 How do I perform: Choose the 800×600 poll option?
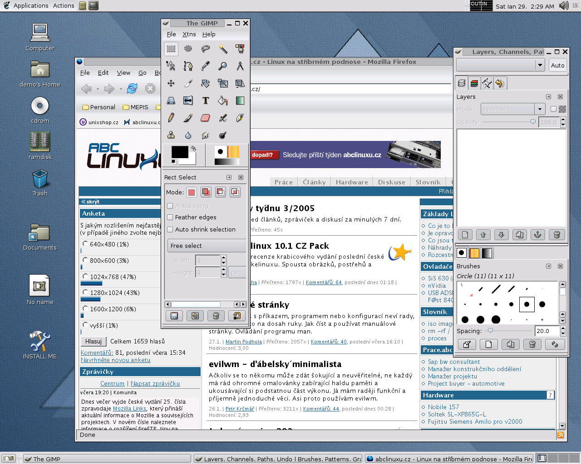(x=85, y=261)
